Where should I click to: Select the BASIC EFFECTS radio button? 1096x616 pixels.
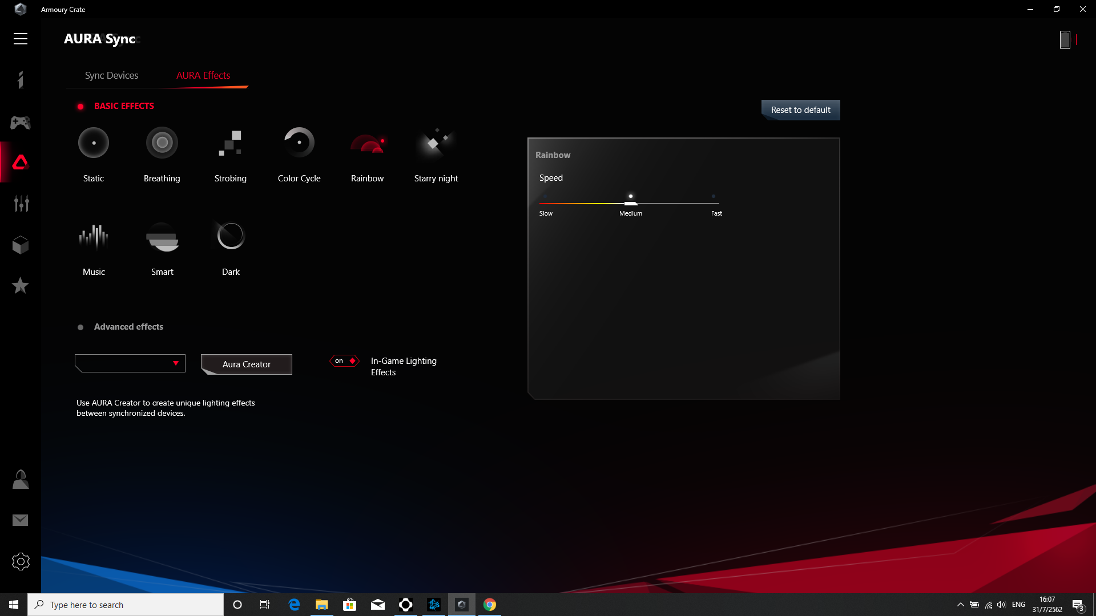[80, 107]
